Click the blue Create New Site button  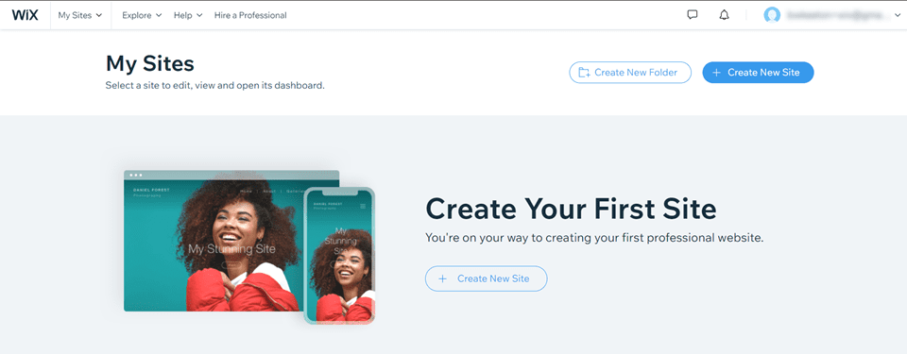[x=758, y=73]
